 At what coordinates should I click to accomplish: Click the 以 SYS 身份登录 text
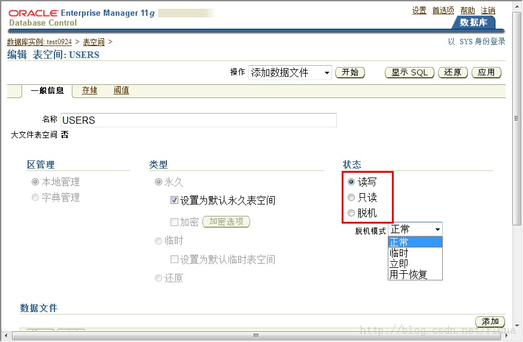[x=477, y=41]
